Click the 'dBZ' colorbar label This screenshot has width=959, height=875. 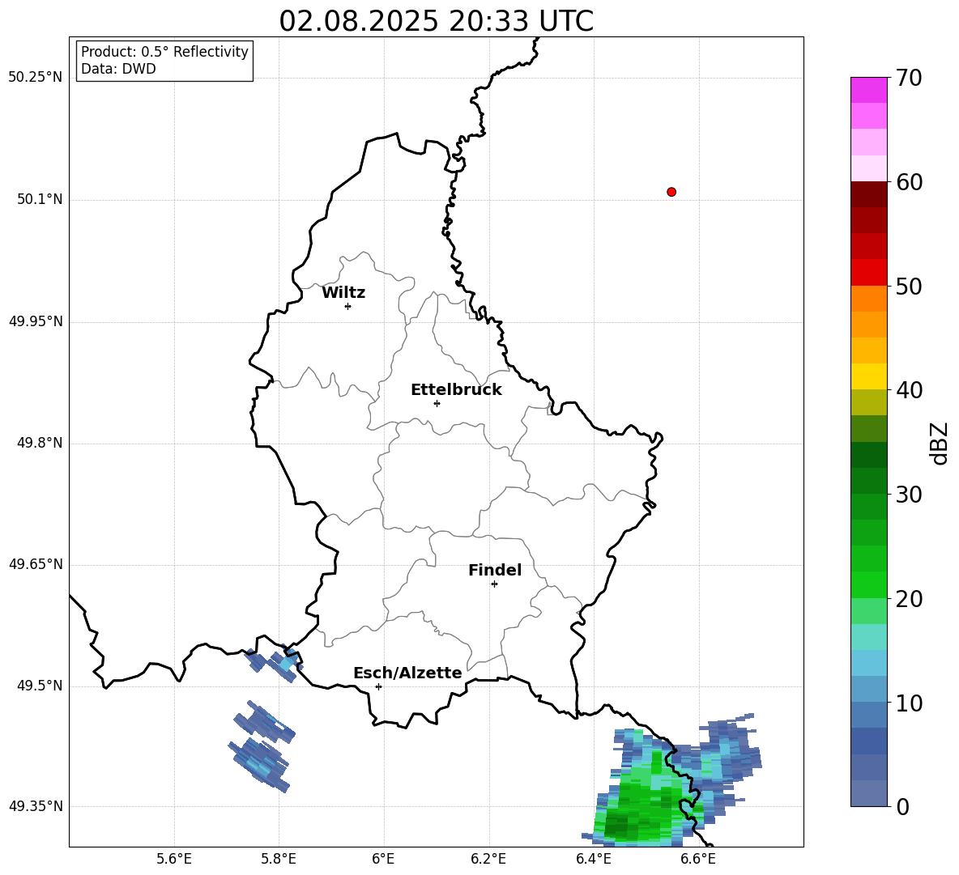pyautogui.click(x=940, y=443)
